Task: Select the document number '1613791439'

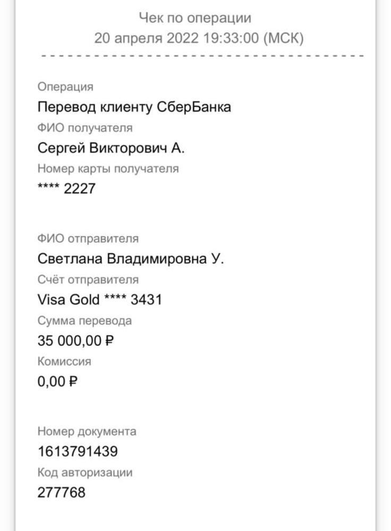Action: pos(78,451)
